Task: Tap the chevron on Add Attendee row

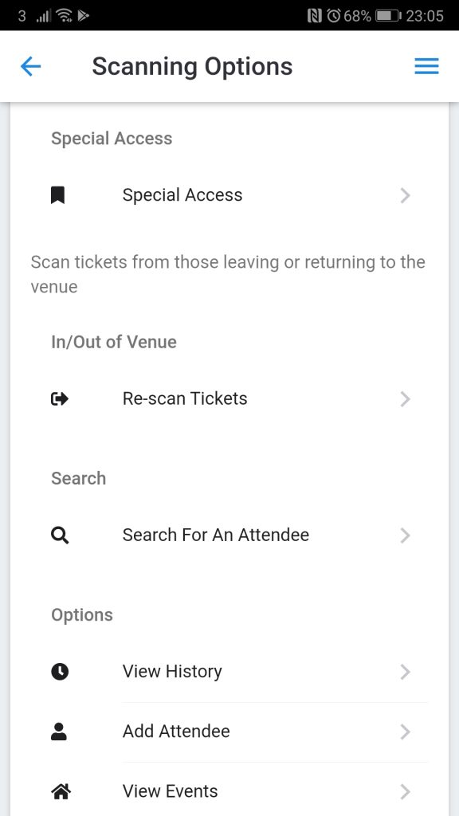Action: (406, 732)
